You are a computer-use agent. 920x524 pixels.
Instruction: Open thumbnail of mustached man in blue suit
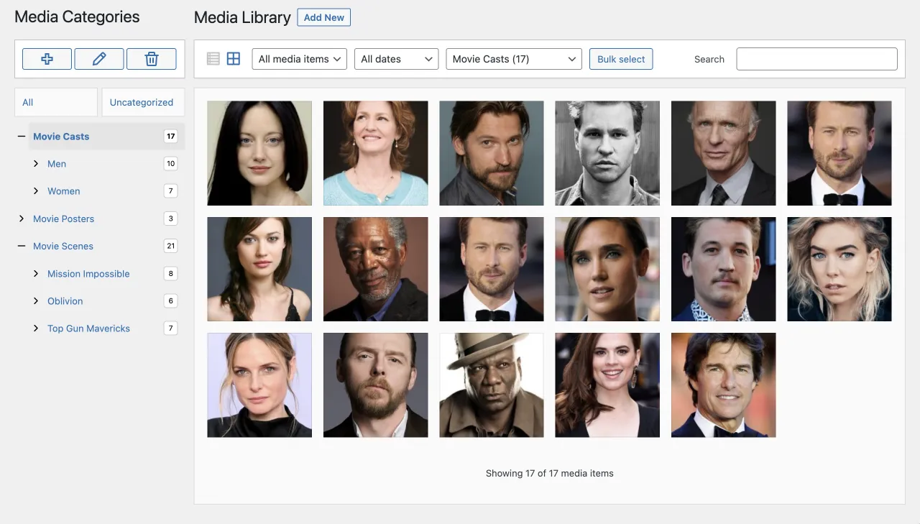(724, 269)
